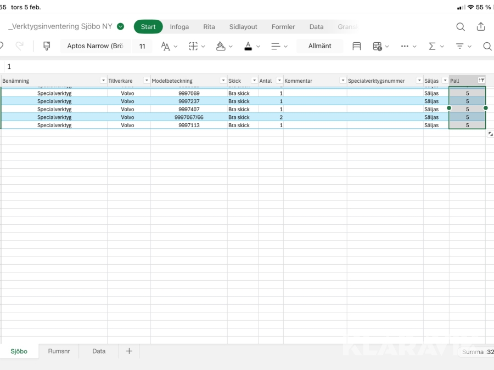The height and width of the screenshot is (370, 494).
Task: Select the Aptos Narrow font name box
Action: [95, 46]
